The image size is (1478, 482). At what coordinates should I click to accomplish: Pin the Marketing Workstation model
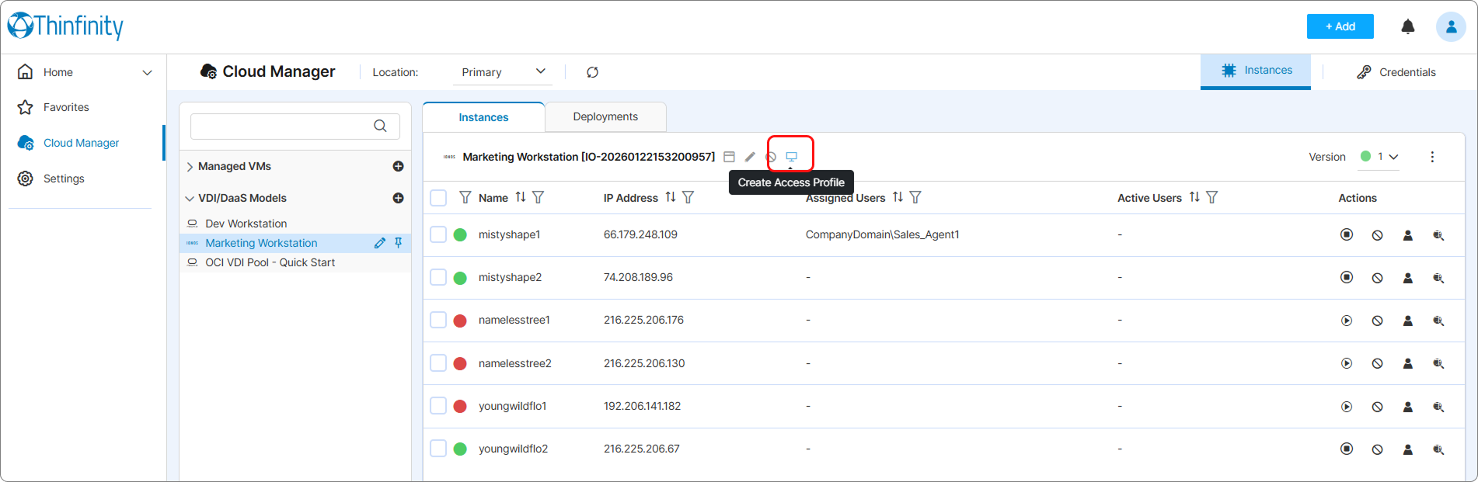click(x=399, y=243)
